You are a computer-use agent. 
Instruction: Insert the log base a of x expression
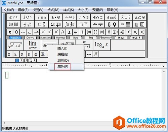[101, 45]
